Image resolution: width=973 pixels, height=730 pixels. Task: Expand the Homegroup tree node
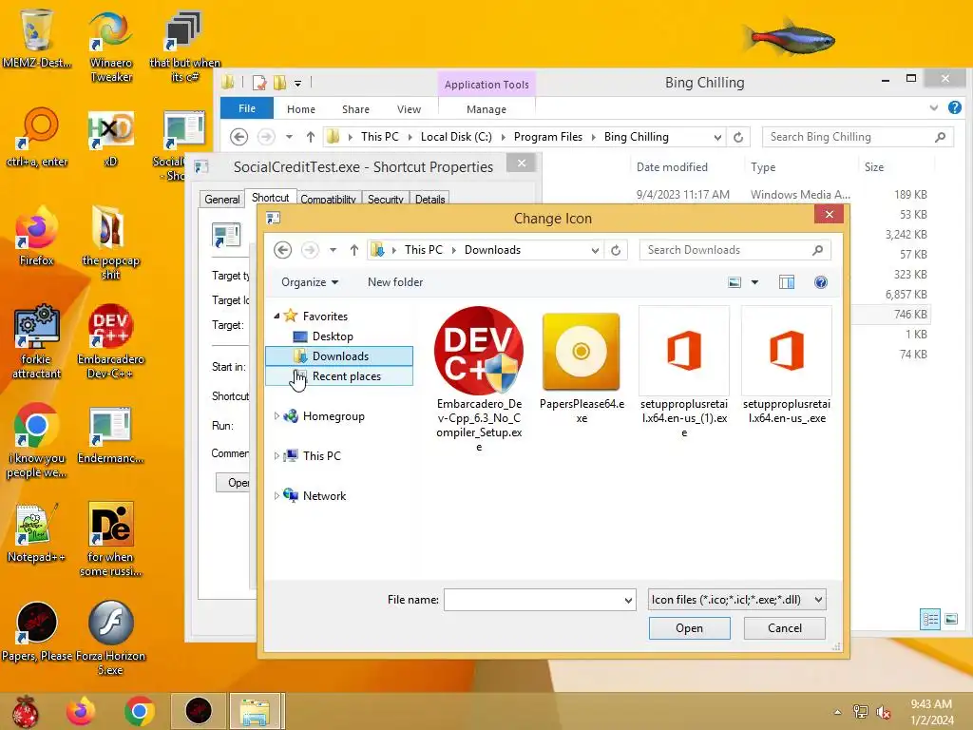tap(277, 416)
